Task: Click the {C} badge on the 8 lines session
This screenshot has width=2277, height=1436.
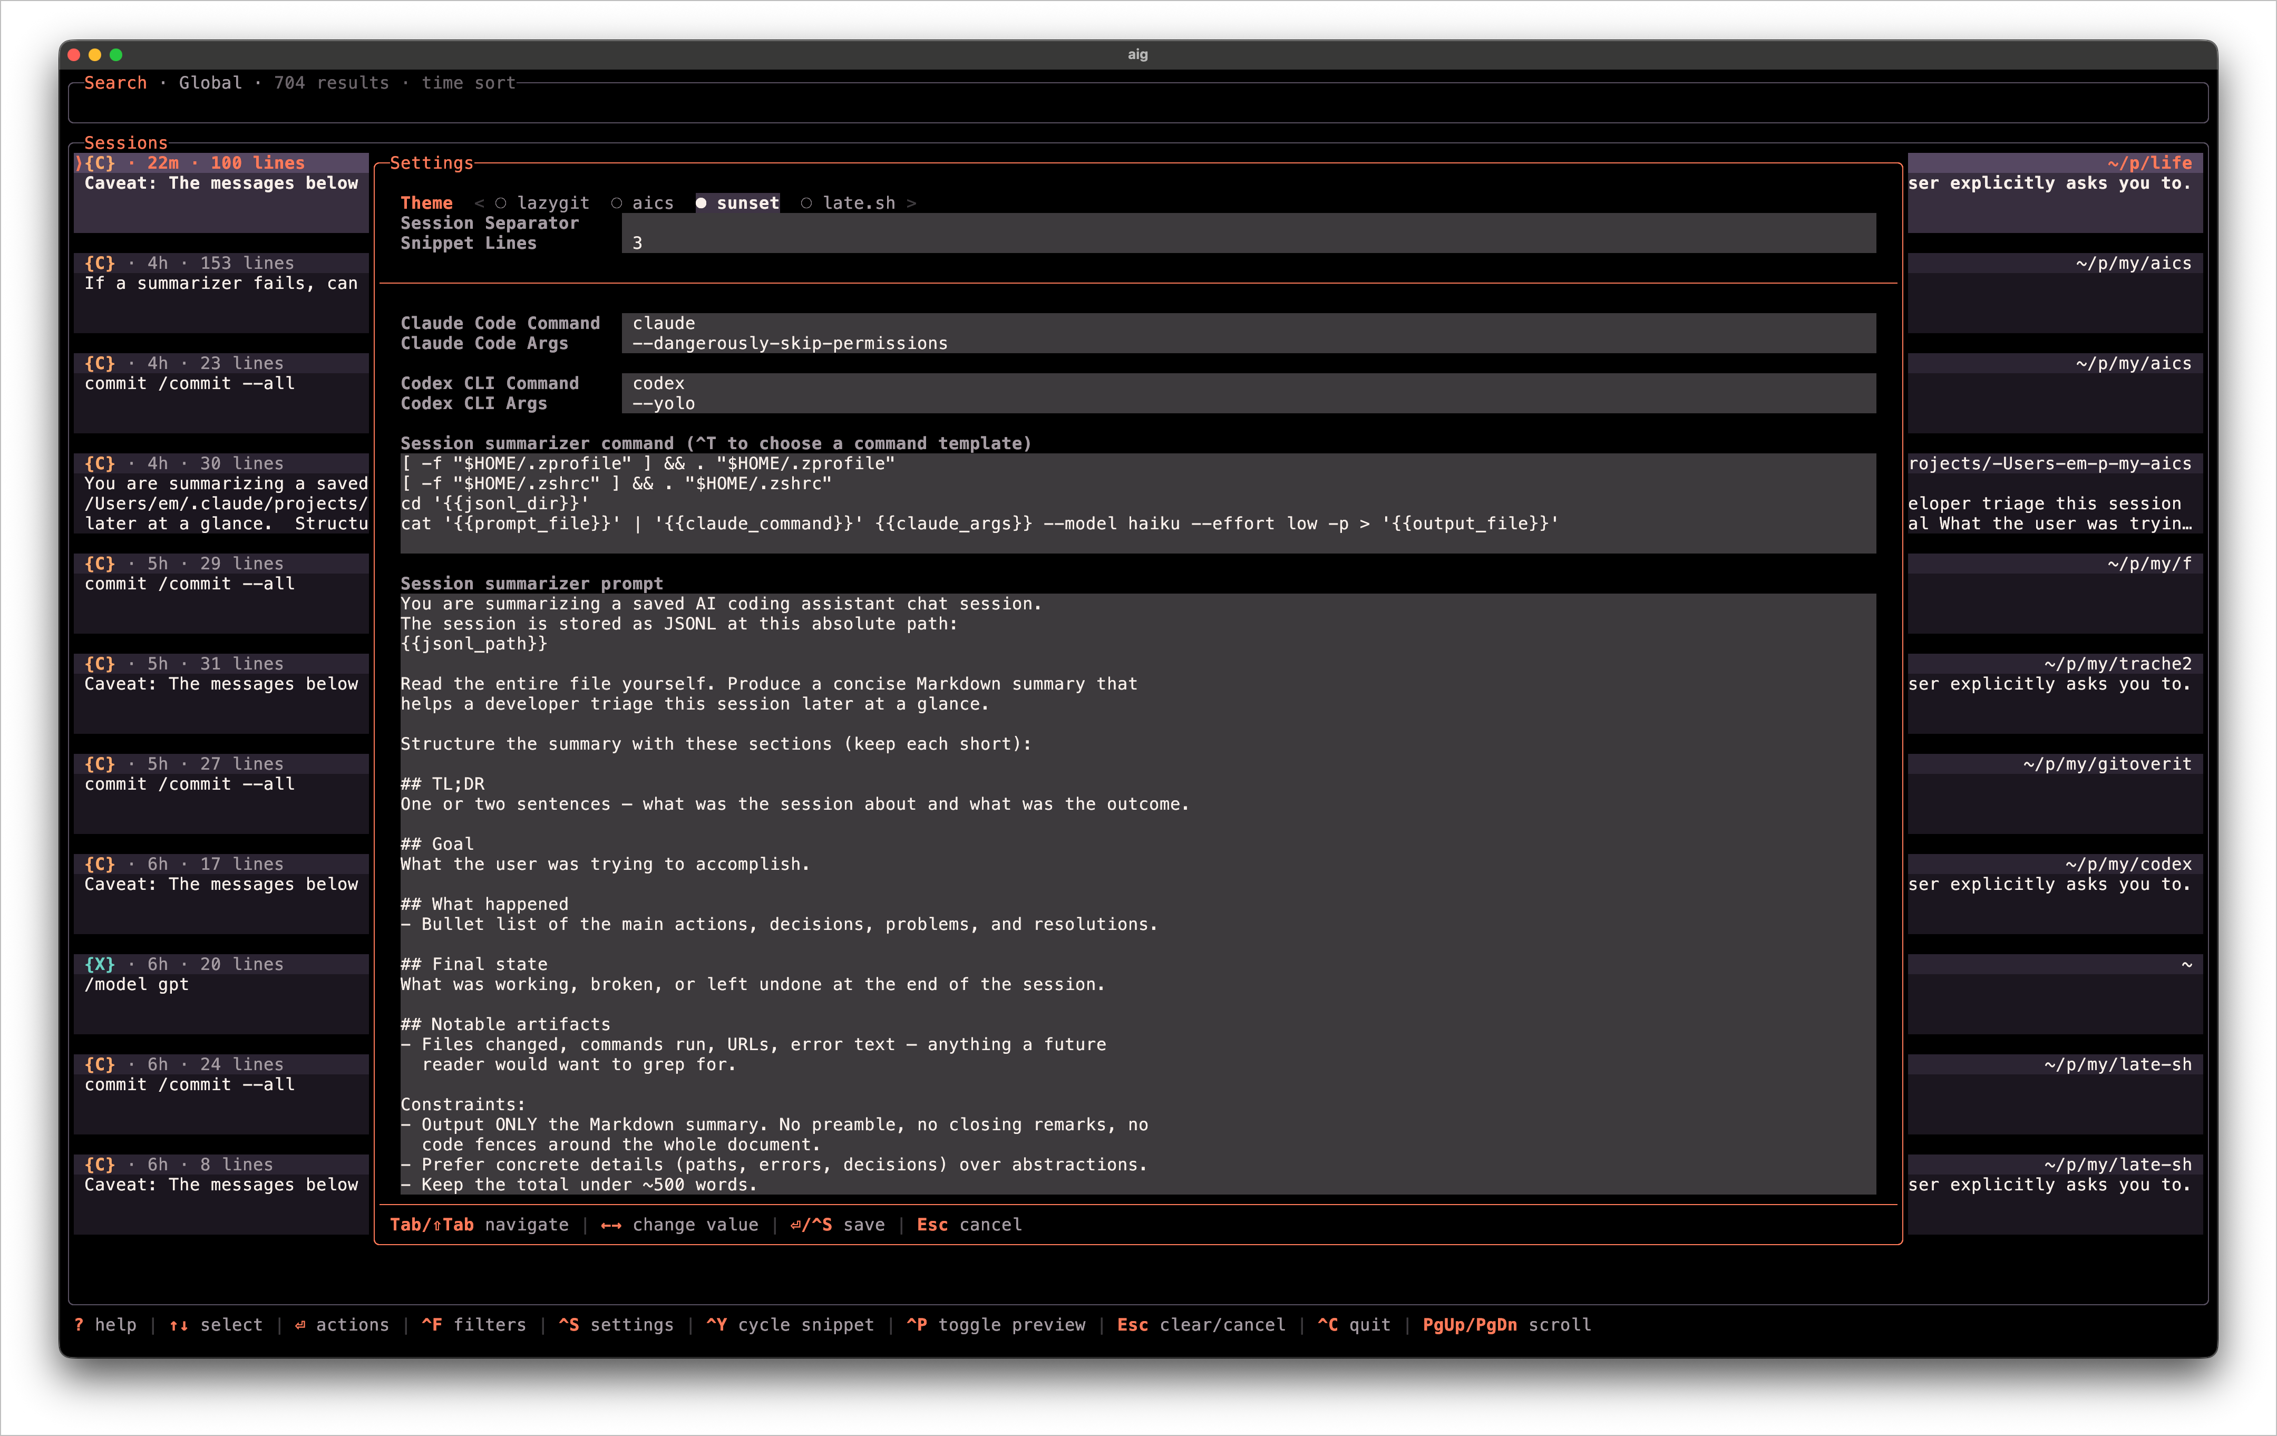Action: click(x=99, y=1166)
